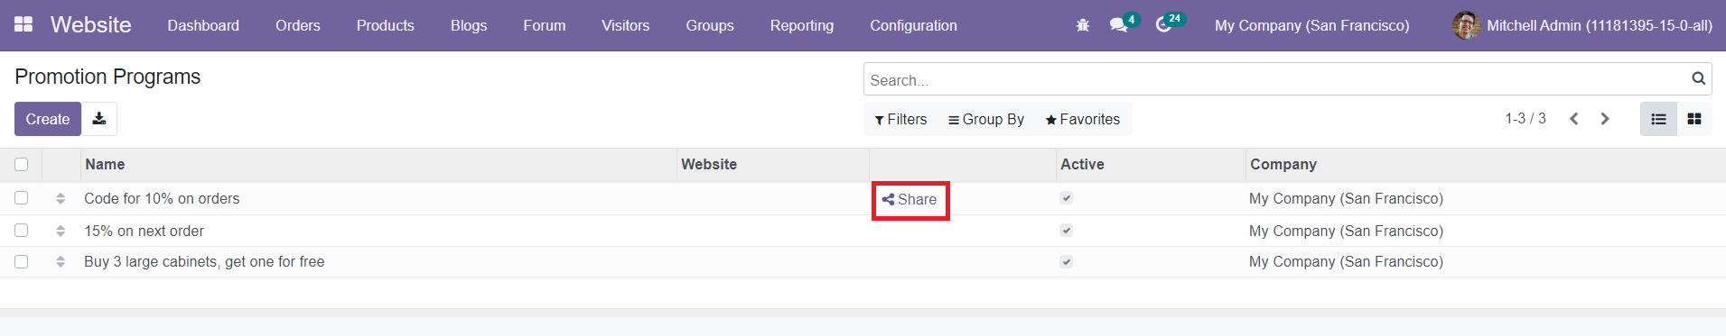Open Mitchell Admin user menu
The width and height of the screenshot is (1726, 336).
[x=1582, y=25]
